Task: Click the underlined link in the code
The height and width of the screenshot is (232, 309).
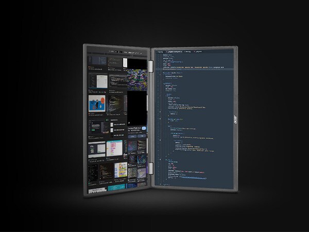Action: click(194, 178)
